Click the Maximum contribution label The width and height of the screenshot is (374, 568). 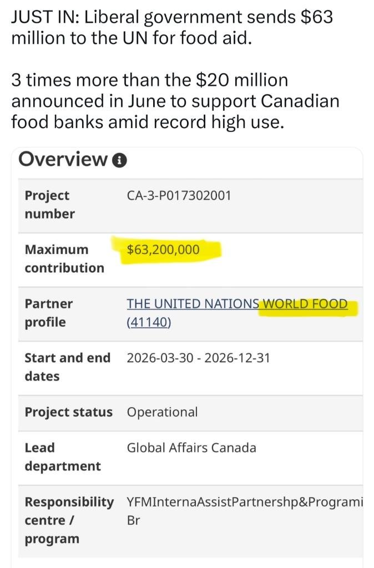coord(64,258)
